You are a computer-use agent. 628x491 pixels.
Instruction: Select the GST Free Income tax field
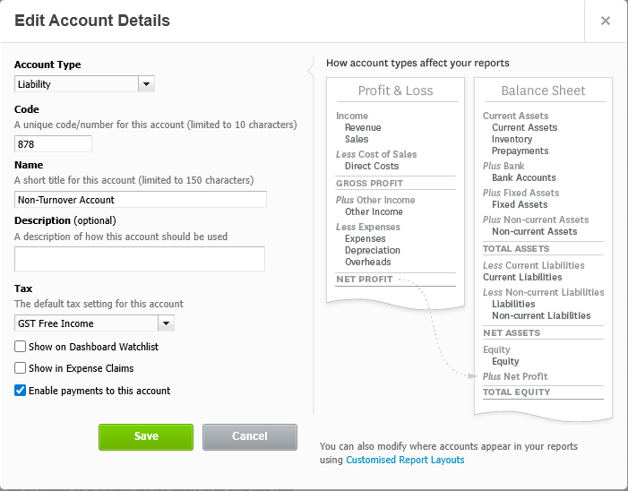pyautogui.click(x=86, y=323)
